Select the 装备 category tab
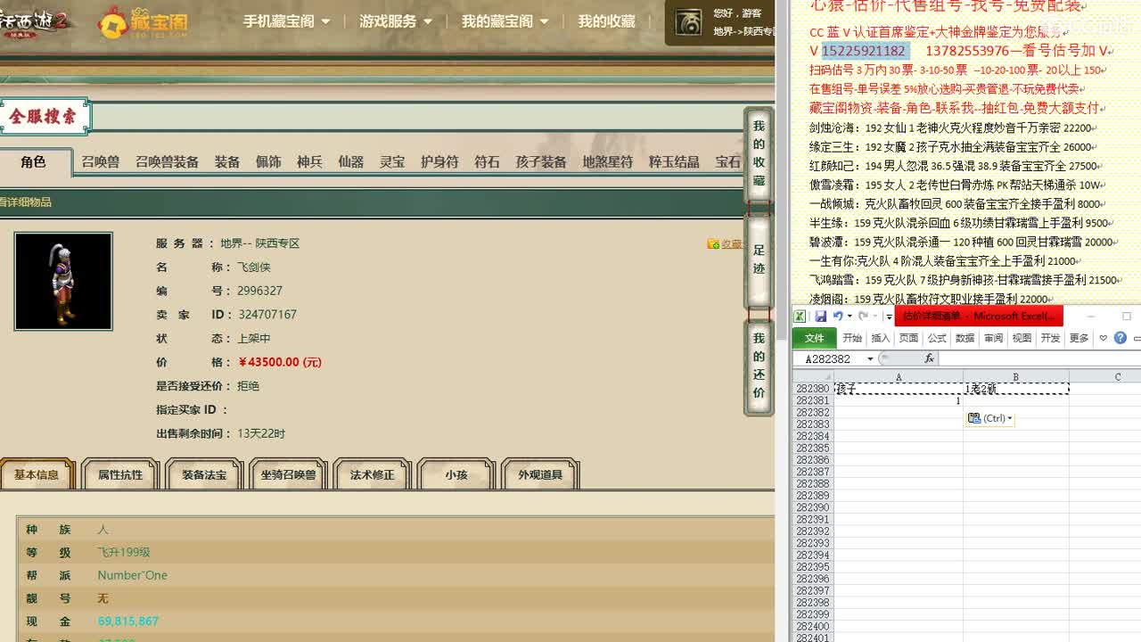The width and height of the screenshot is (1141, 642). [227, 162]
